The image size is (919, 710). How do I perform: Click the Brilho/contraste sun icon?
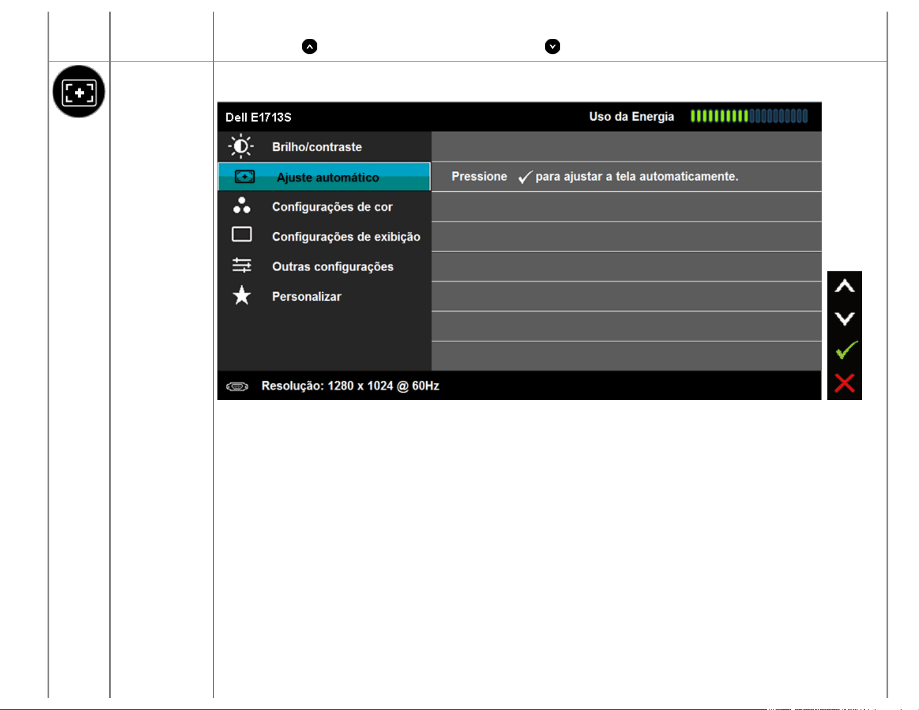point(241,147)
